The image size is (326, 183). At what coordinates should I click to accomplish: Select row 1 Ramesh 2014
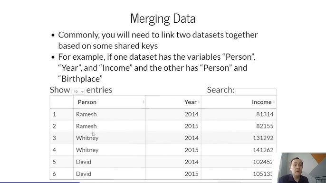click(x=163, y=114)
